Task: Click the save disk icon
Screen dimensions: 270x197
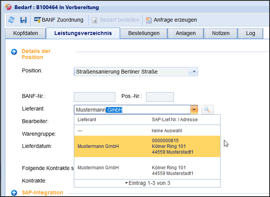Action: tap(23, 20)
